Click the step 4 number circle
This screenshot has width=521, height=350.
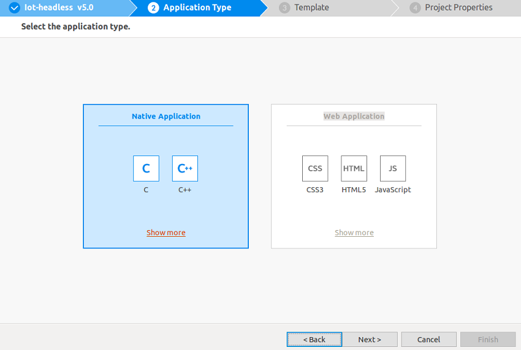coord(415,8)
